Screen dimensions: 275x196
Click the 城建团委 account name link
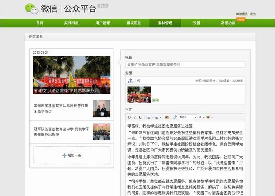pyautogui.click(x=242, y=14)
